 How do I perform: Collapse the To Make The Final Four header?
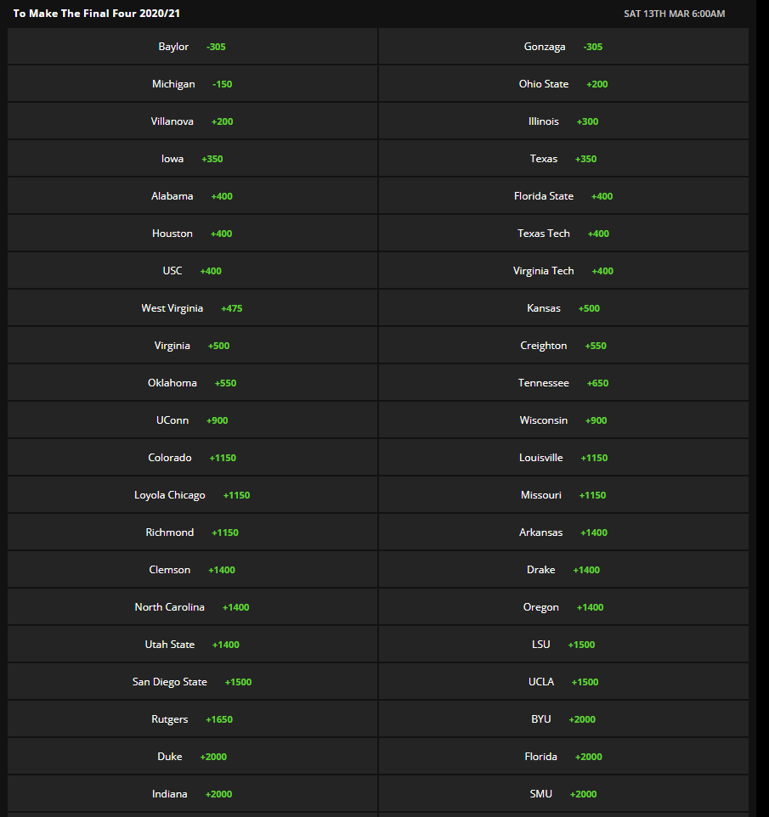point(97,14)
